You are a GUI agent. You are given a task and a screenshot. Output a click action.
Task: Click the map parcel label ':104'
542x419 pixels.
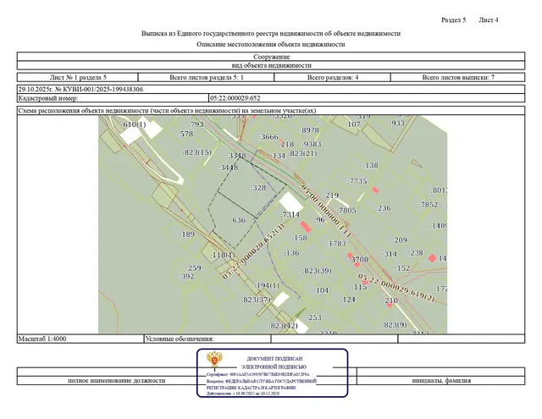click(321, 290)
